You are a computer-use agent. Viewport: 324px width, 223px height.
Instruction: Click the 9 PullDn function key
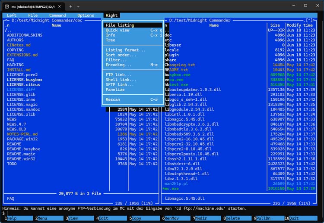click(x=269, y=218)
